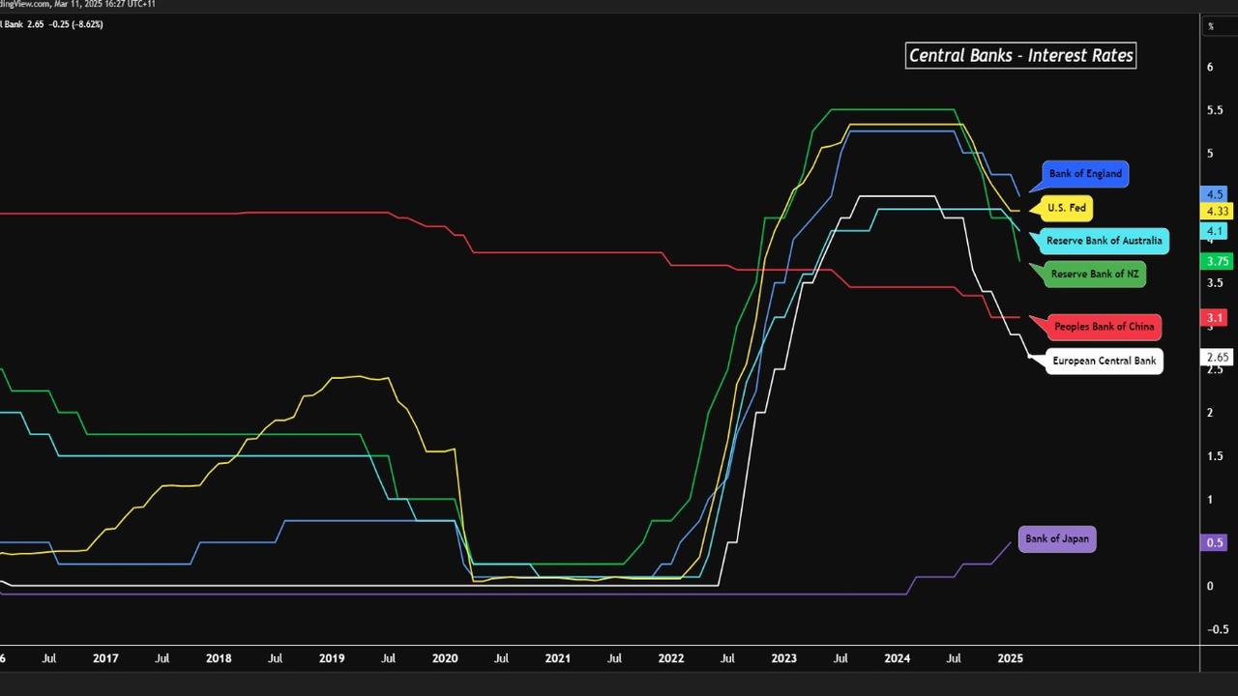Click the 2019 time axis label

click(332, 658)
